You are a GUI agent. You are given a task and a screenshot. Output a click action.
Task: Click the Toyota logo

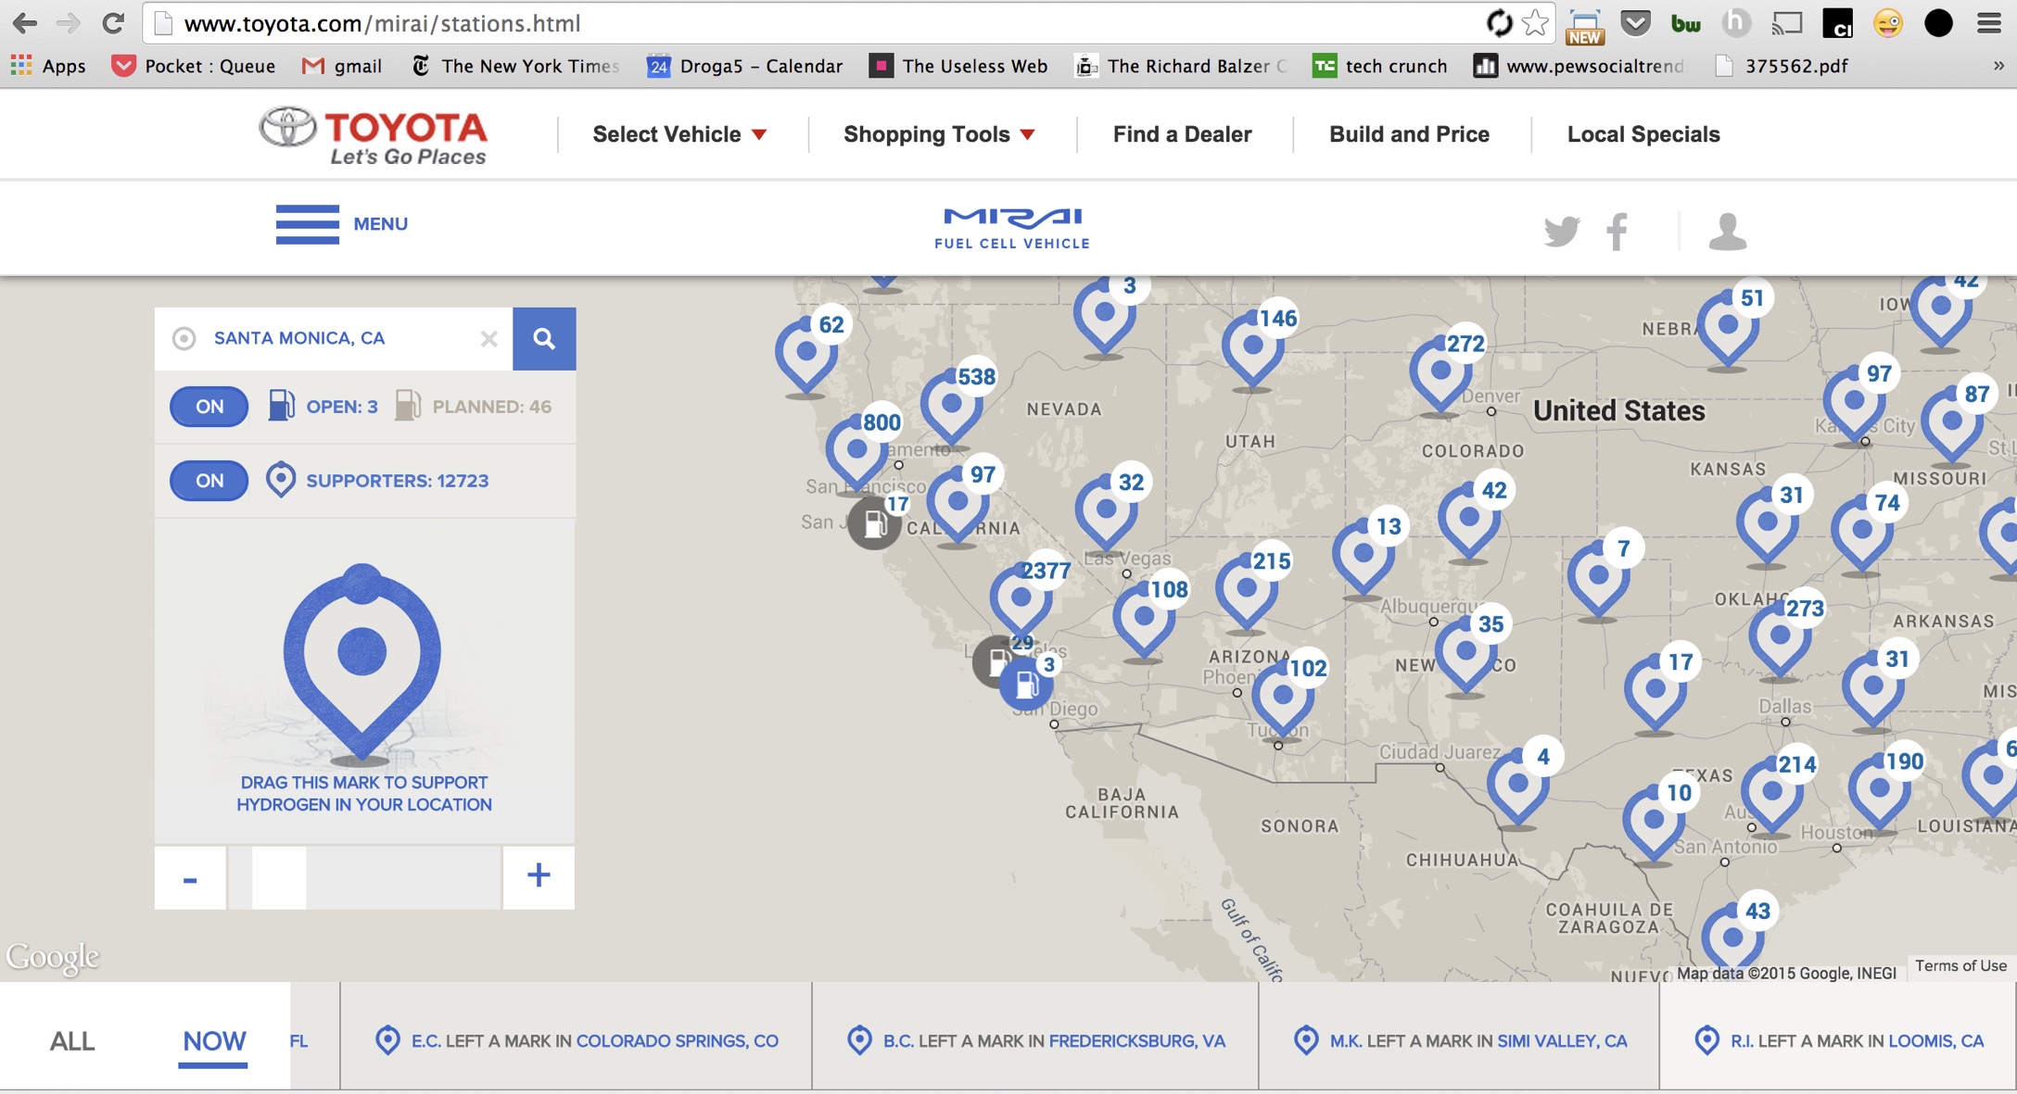pyautogui.click(x=374, y=136)
